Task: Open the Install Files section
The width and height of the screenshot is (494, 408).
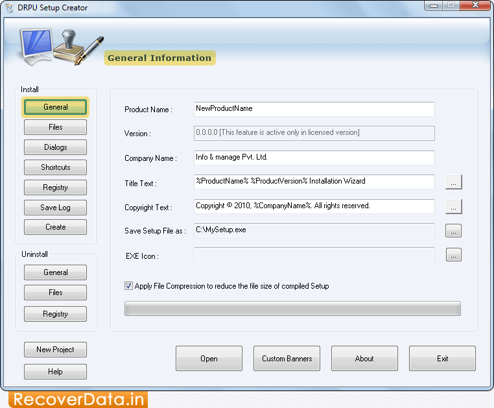Action: coord(56,127)
